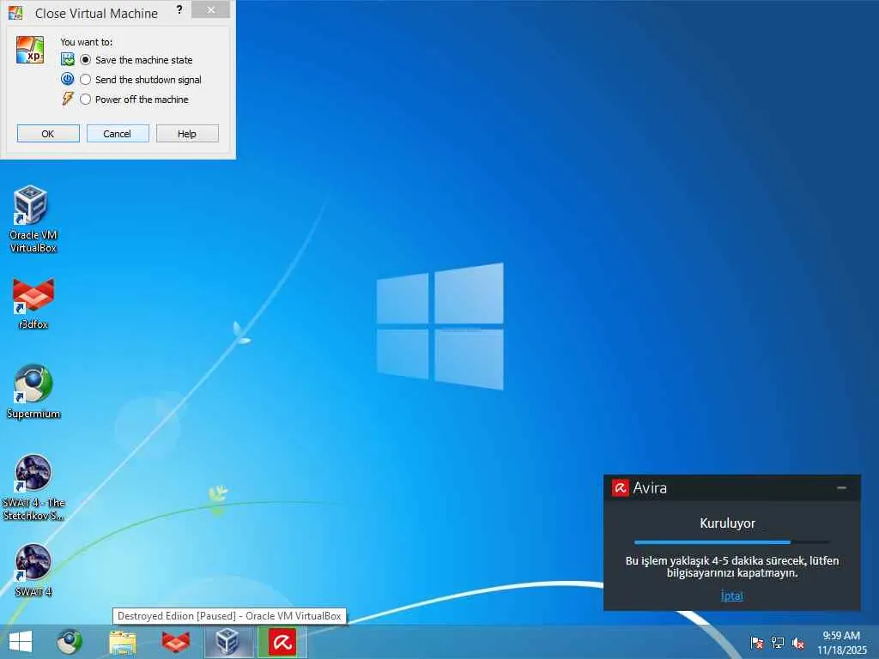This screenshot has width=879, height=659.
Task: Close the Close Virtual Machine dialog
Action: coord(211,9)
